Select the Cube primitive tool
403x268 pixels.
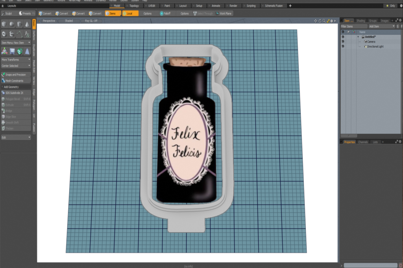point(4,24)
